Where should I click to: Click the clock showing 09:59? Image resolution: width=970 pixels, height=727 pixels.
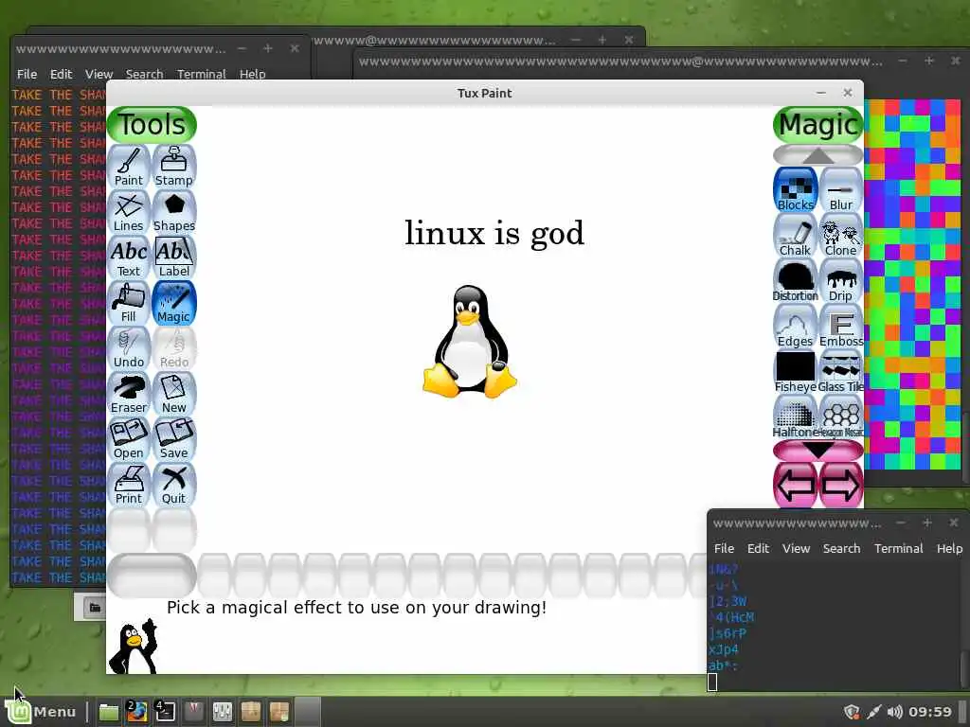(x=930, y=712)
